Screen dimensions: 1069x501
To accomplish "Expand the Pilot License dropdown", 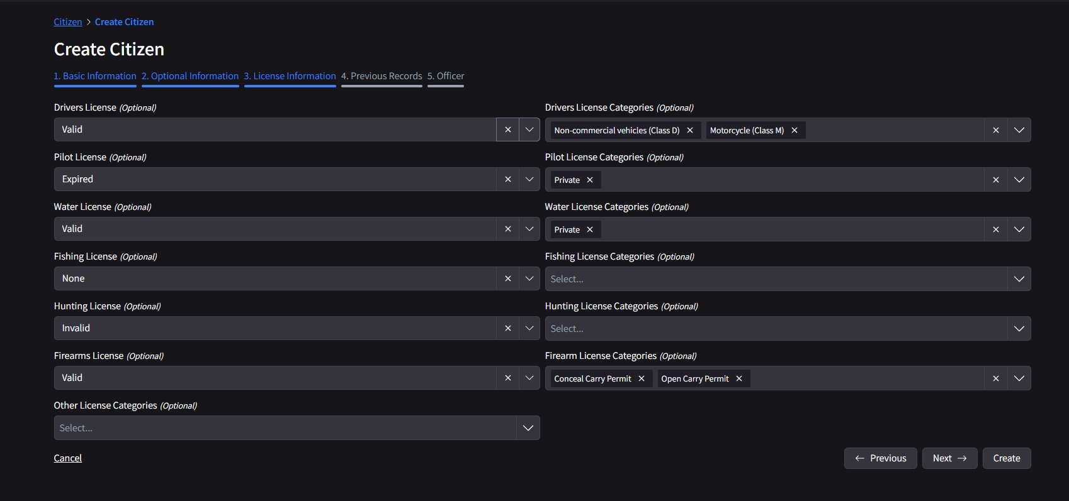I will point(529,179).
